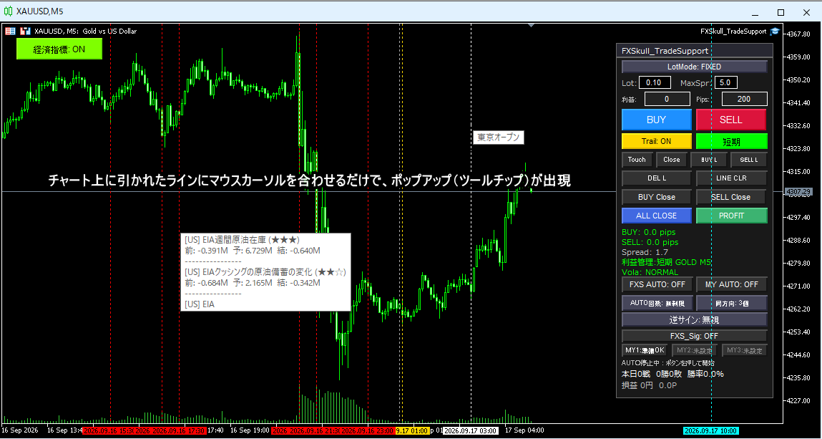This screenshot has height=439, width=822.
Task: Click the red 2026.09.16 23:00 time label
Action: click(367, 430)
